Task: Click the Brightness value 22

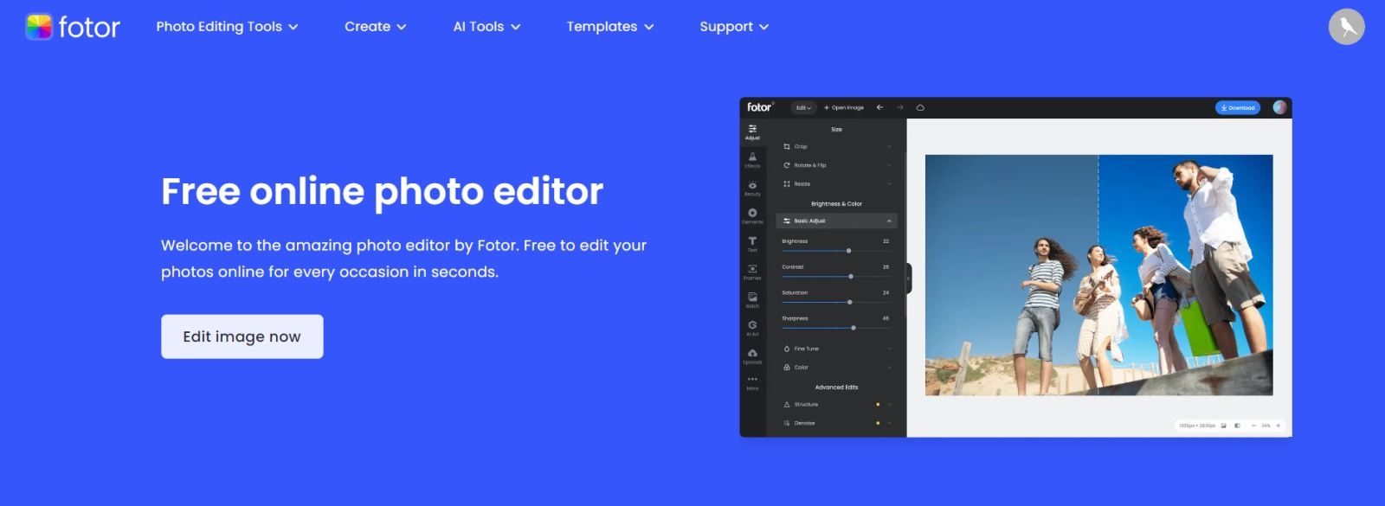Action: (x=886, y=241)
